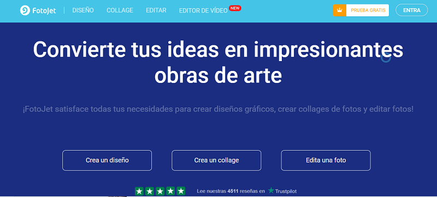Image resolution: width=437 pixels, height=197 pixels.
Task: Open the Lee nuestras 4511 reseñas link
Action: point(231,191)
